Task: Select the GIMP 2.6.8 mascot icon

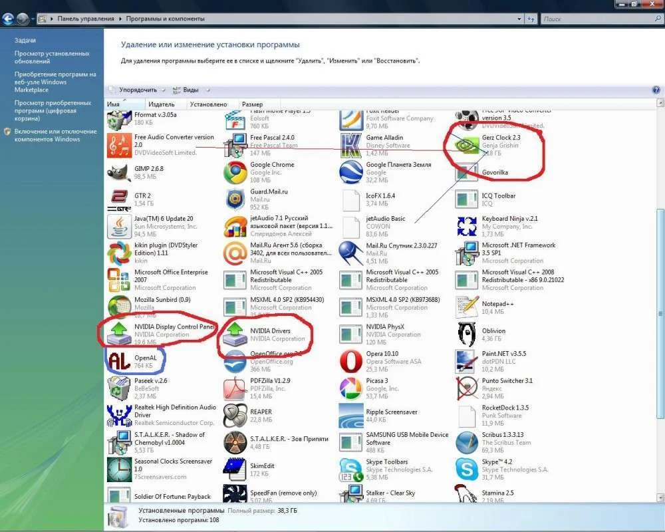Action: [119, 172]
